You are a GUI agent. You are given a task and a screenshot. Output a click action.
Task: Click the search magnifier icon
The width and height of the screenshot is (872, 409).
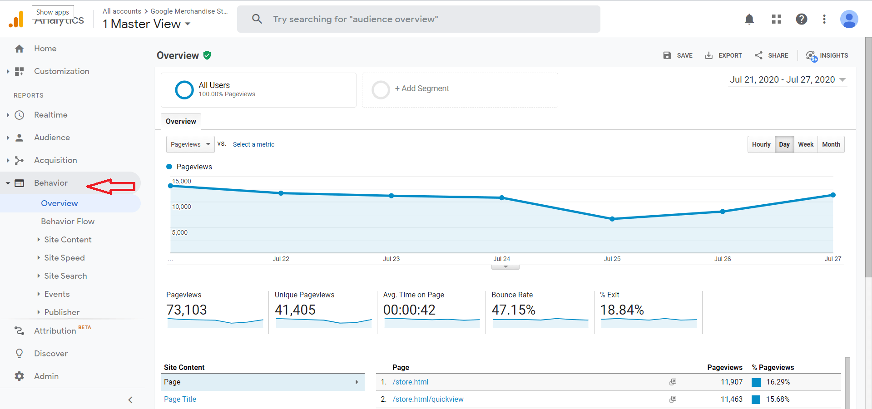coord(257,19)
